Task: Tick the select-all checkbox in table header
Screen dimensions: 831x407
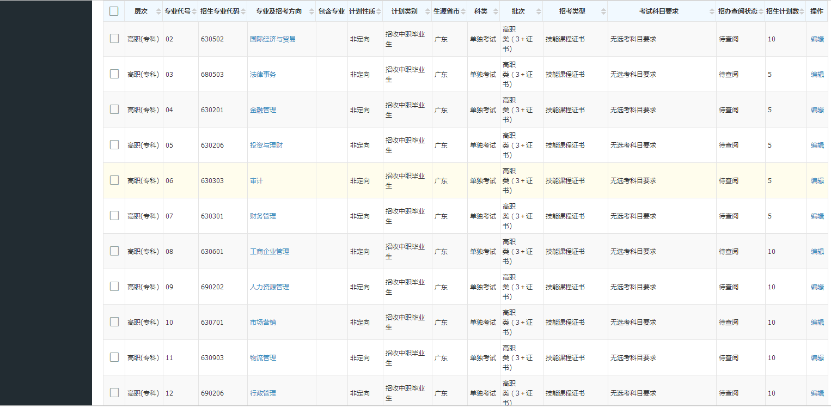Action: pyautogui.click(x=114, y=11)
